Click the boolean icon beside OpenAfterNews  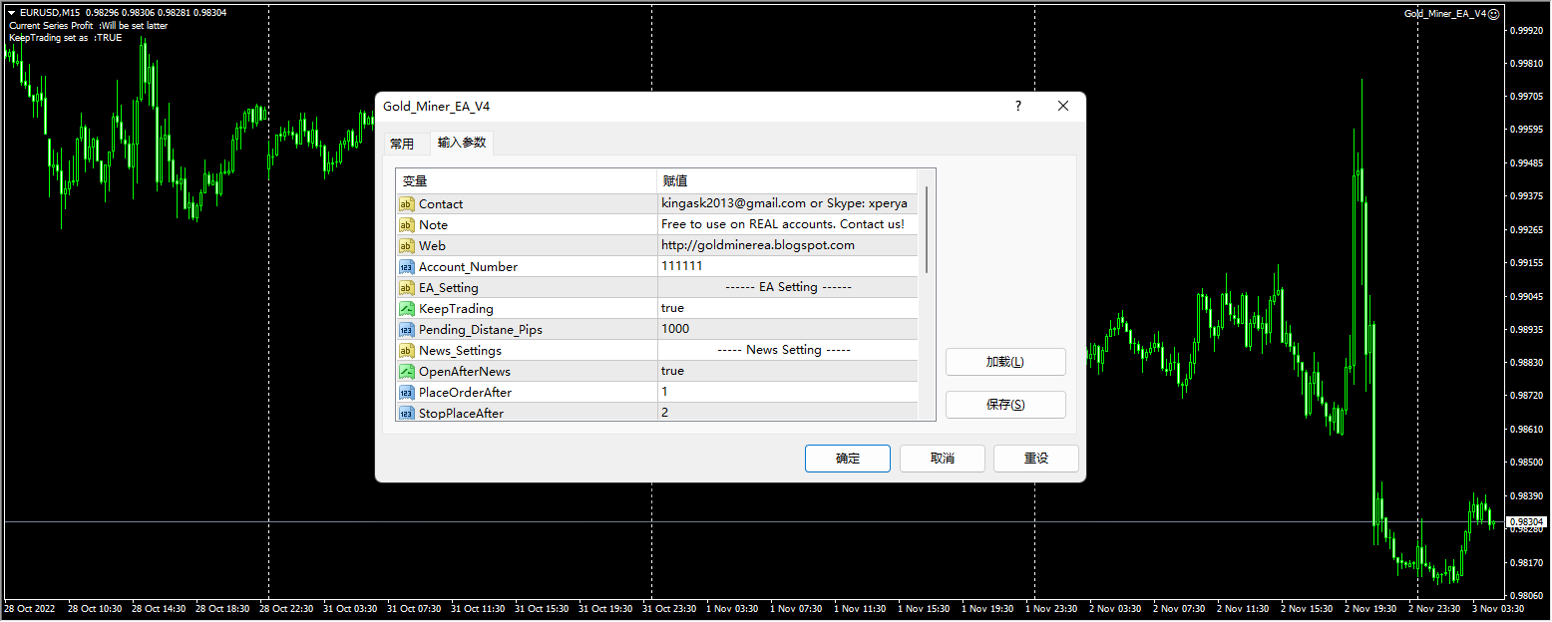pyautogui.click(x=406, y=372)
